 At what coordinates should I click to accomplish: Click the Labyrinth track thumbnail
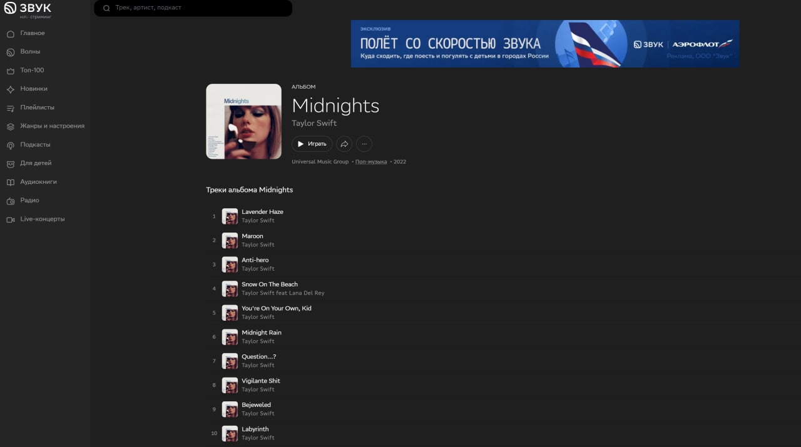tap(230, 433)
